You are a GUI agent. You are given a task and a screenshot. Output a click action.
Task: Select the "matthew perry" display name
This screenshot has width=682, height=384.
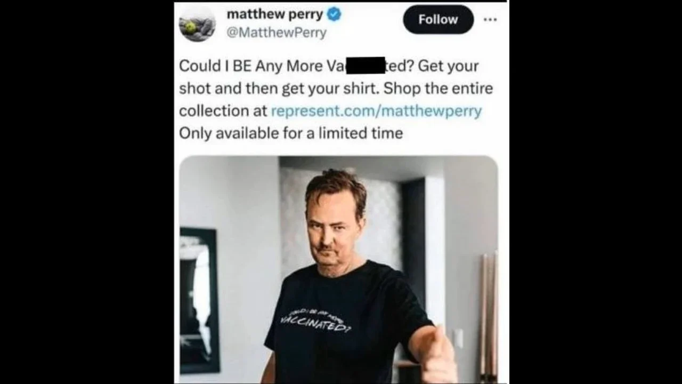[275, 14]
